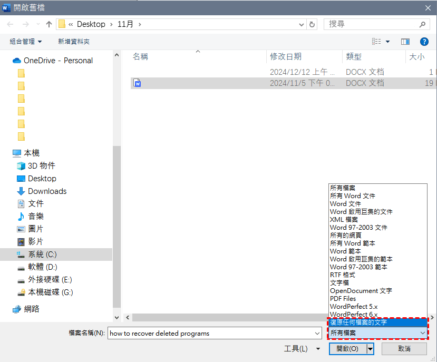
Task: Select 外接硬碟 (E:) drive
Action: point(45,279)
